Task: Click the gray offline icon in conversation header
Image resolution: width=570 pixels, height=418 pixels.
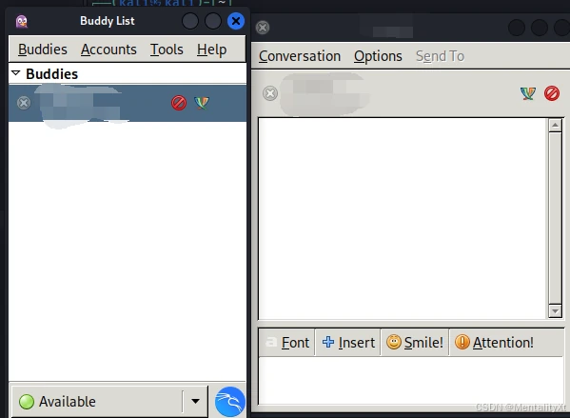Action: click(270, 93)
